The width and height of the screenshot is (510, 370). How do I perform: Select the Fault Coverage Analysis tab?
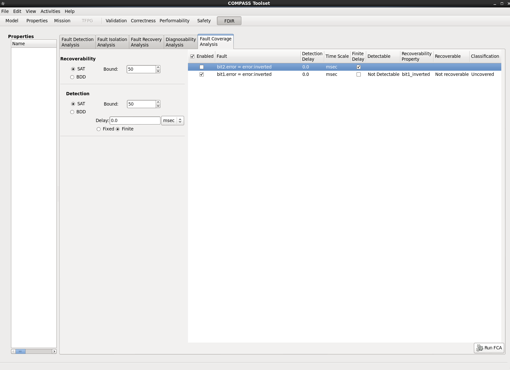[x=216, y=41]
